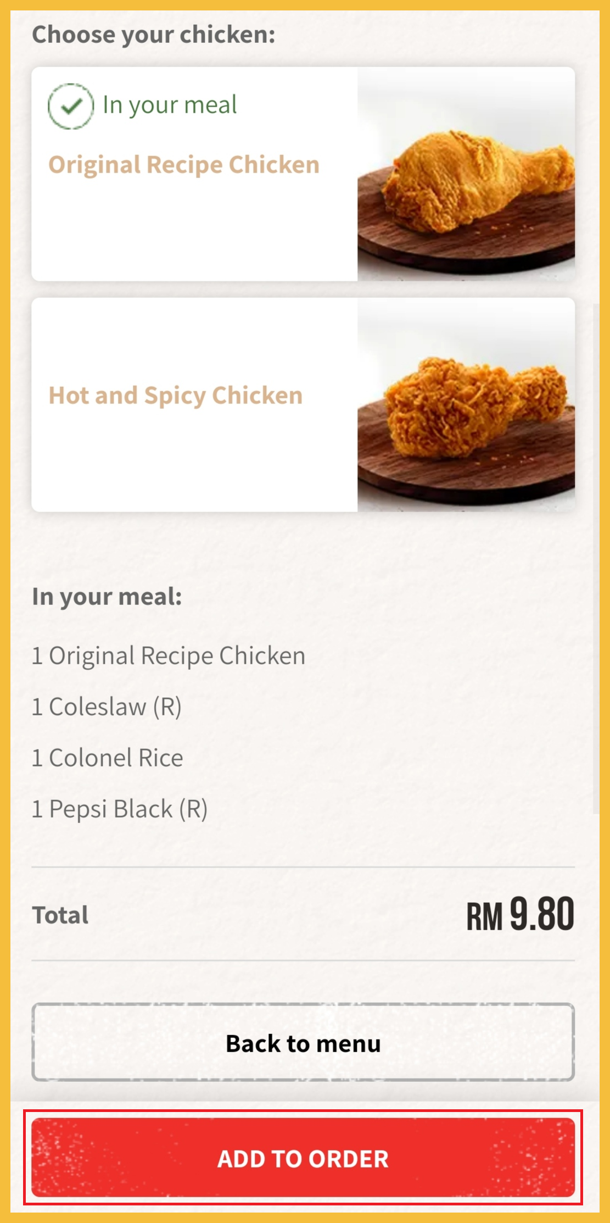
Task: Tap the Hot and Spicy drumstick photo
Action: [475, 407]
